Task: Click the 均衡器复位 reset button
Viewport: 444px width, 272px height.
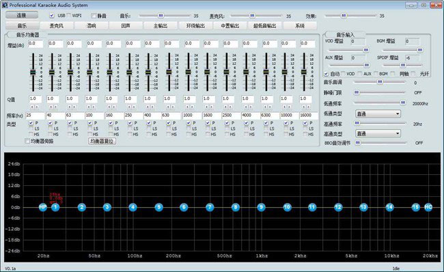Action: [102, 141]
